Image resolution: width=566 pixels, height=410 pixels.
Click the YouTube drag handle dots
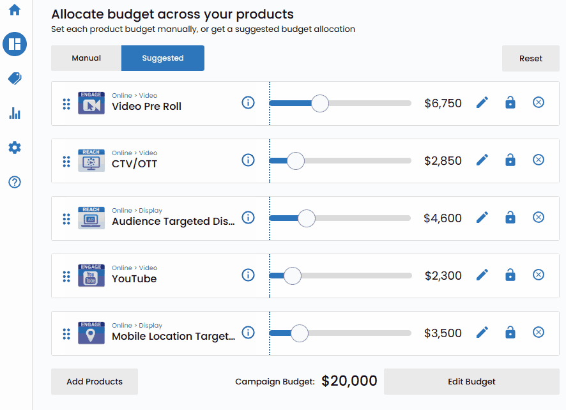tap(66, 276)
